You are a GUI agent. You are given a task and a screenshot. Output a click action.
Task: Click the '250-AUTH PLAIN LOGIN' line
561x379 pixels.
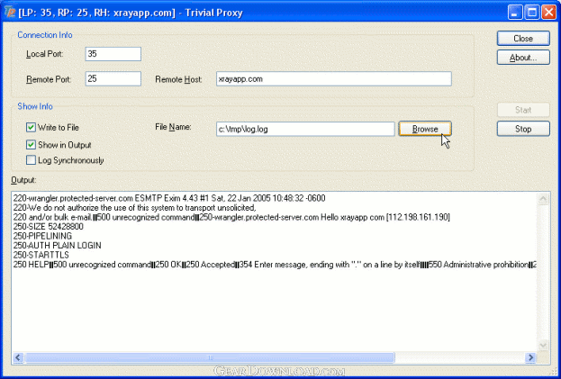(x=58, y=245)
